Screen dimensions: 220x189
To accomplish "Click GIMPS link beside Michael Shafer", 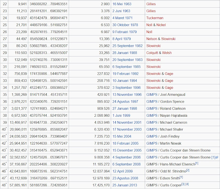I will (x=152, y=129).
